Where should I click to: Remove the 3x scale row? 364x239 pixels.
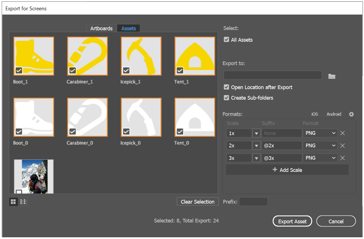point(343,158)
